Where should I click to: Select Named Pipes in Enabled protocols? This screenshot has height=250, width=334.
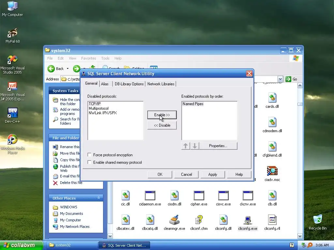click(193, 104)
